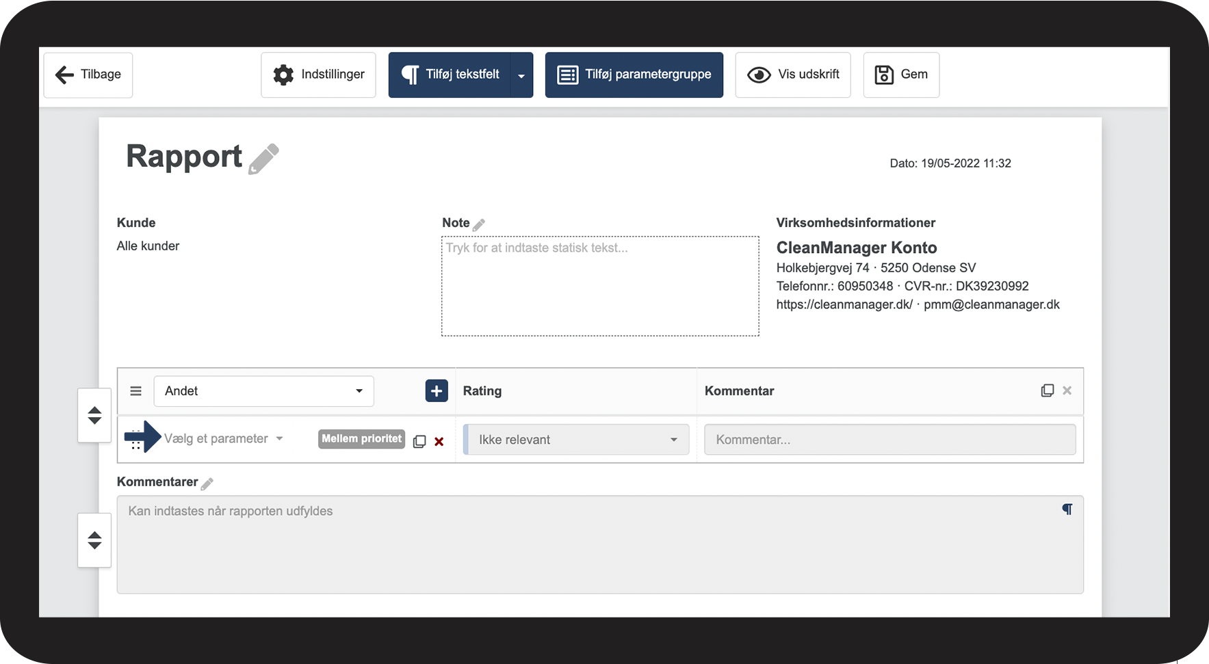1209x664 pixels.
Task: Open Indstillinger settings
Action: (x=318, y=75)
